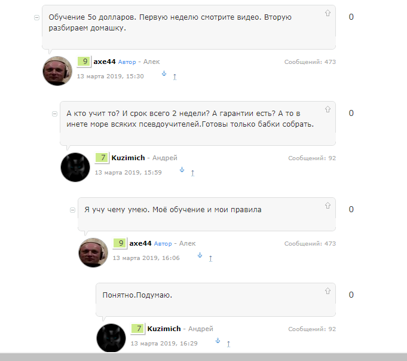The width and height of the screenshot is (407, 361).
Task: Go to parent via up-arrow icon under the 15:59 comment
Action: click(x=192, y=173)
